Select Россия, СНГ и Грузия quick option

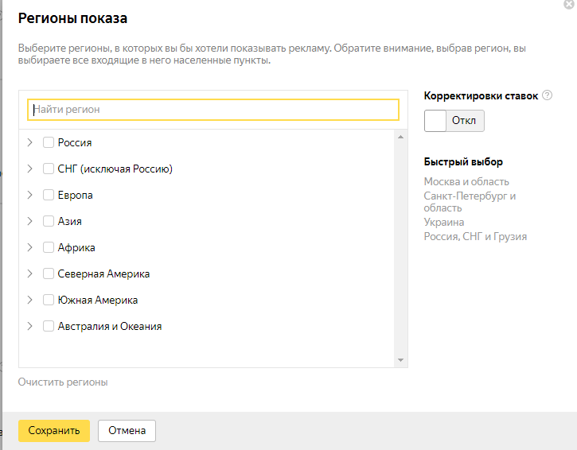(x=475, y=236)
